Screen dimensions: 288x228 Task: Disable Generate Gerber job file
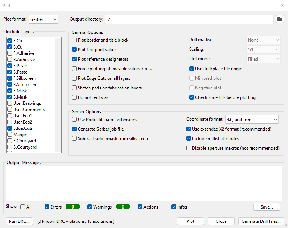[74, 129]
